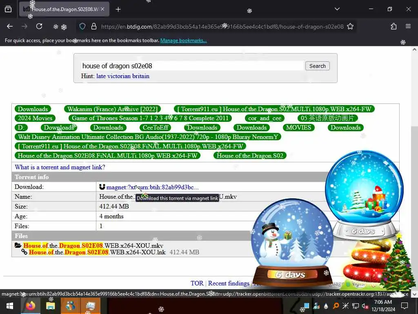
Task: Go back to the previous page
Action: [x=10, y=26]
